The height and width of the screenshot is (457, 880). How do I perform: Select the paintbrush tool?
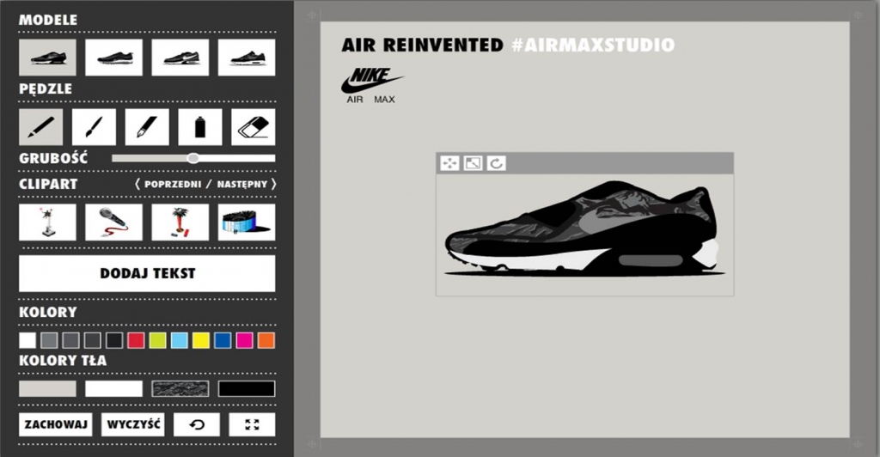94,127
